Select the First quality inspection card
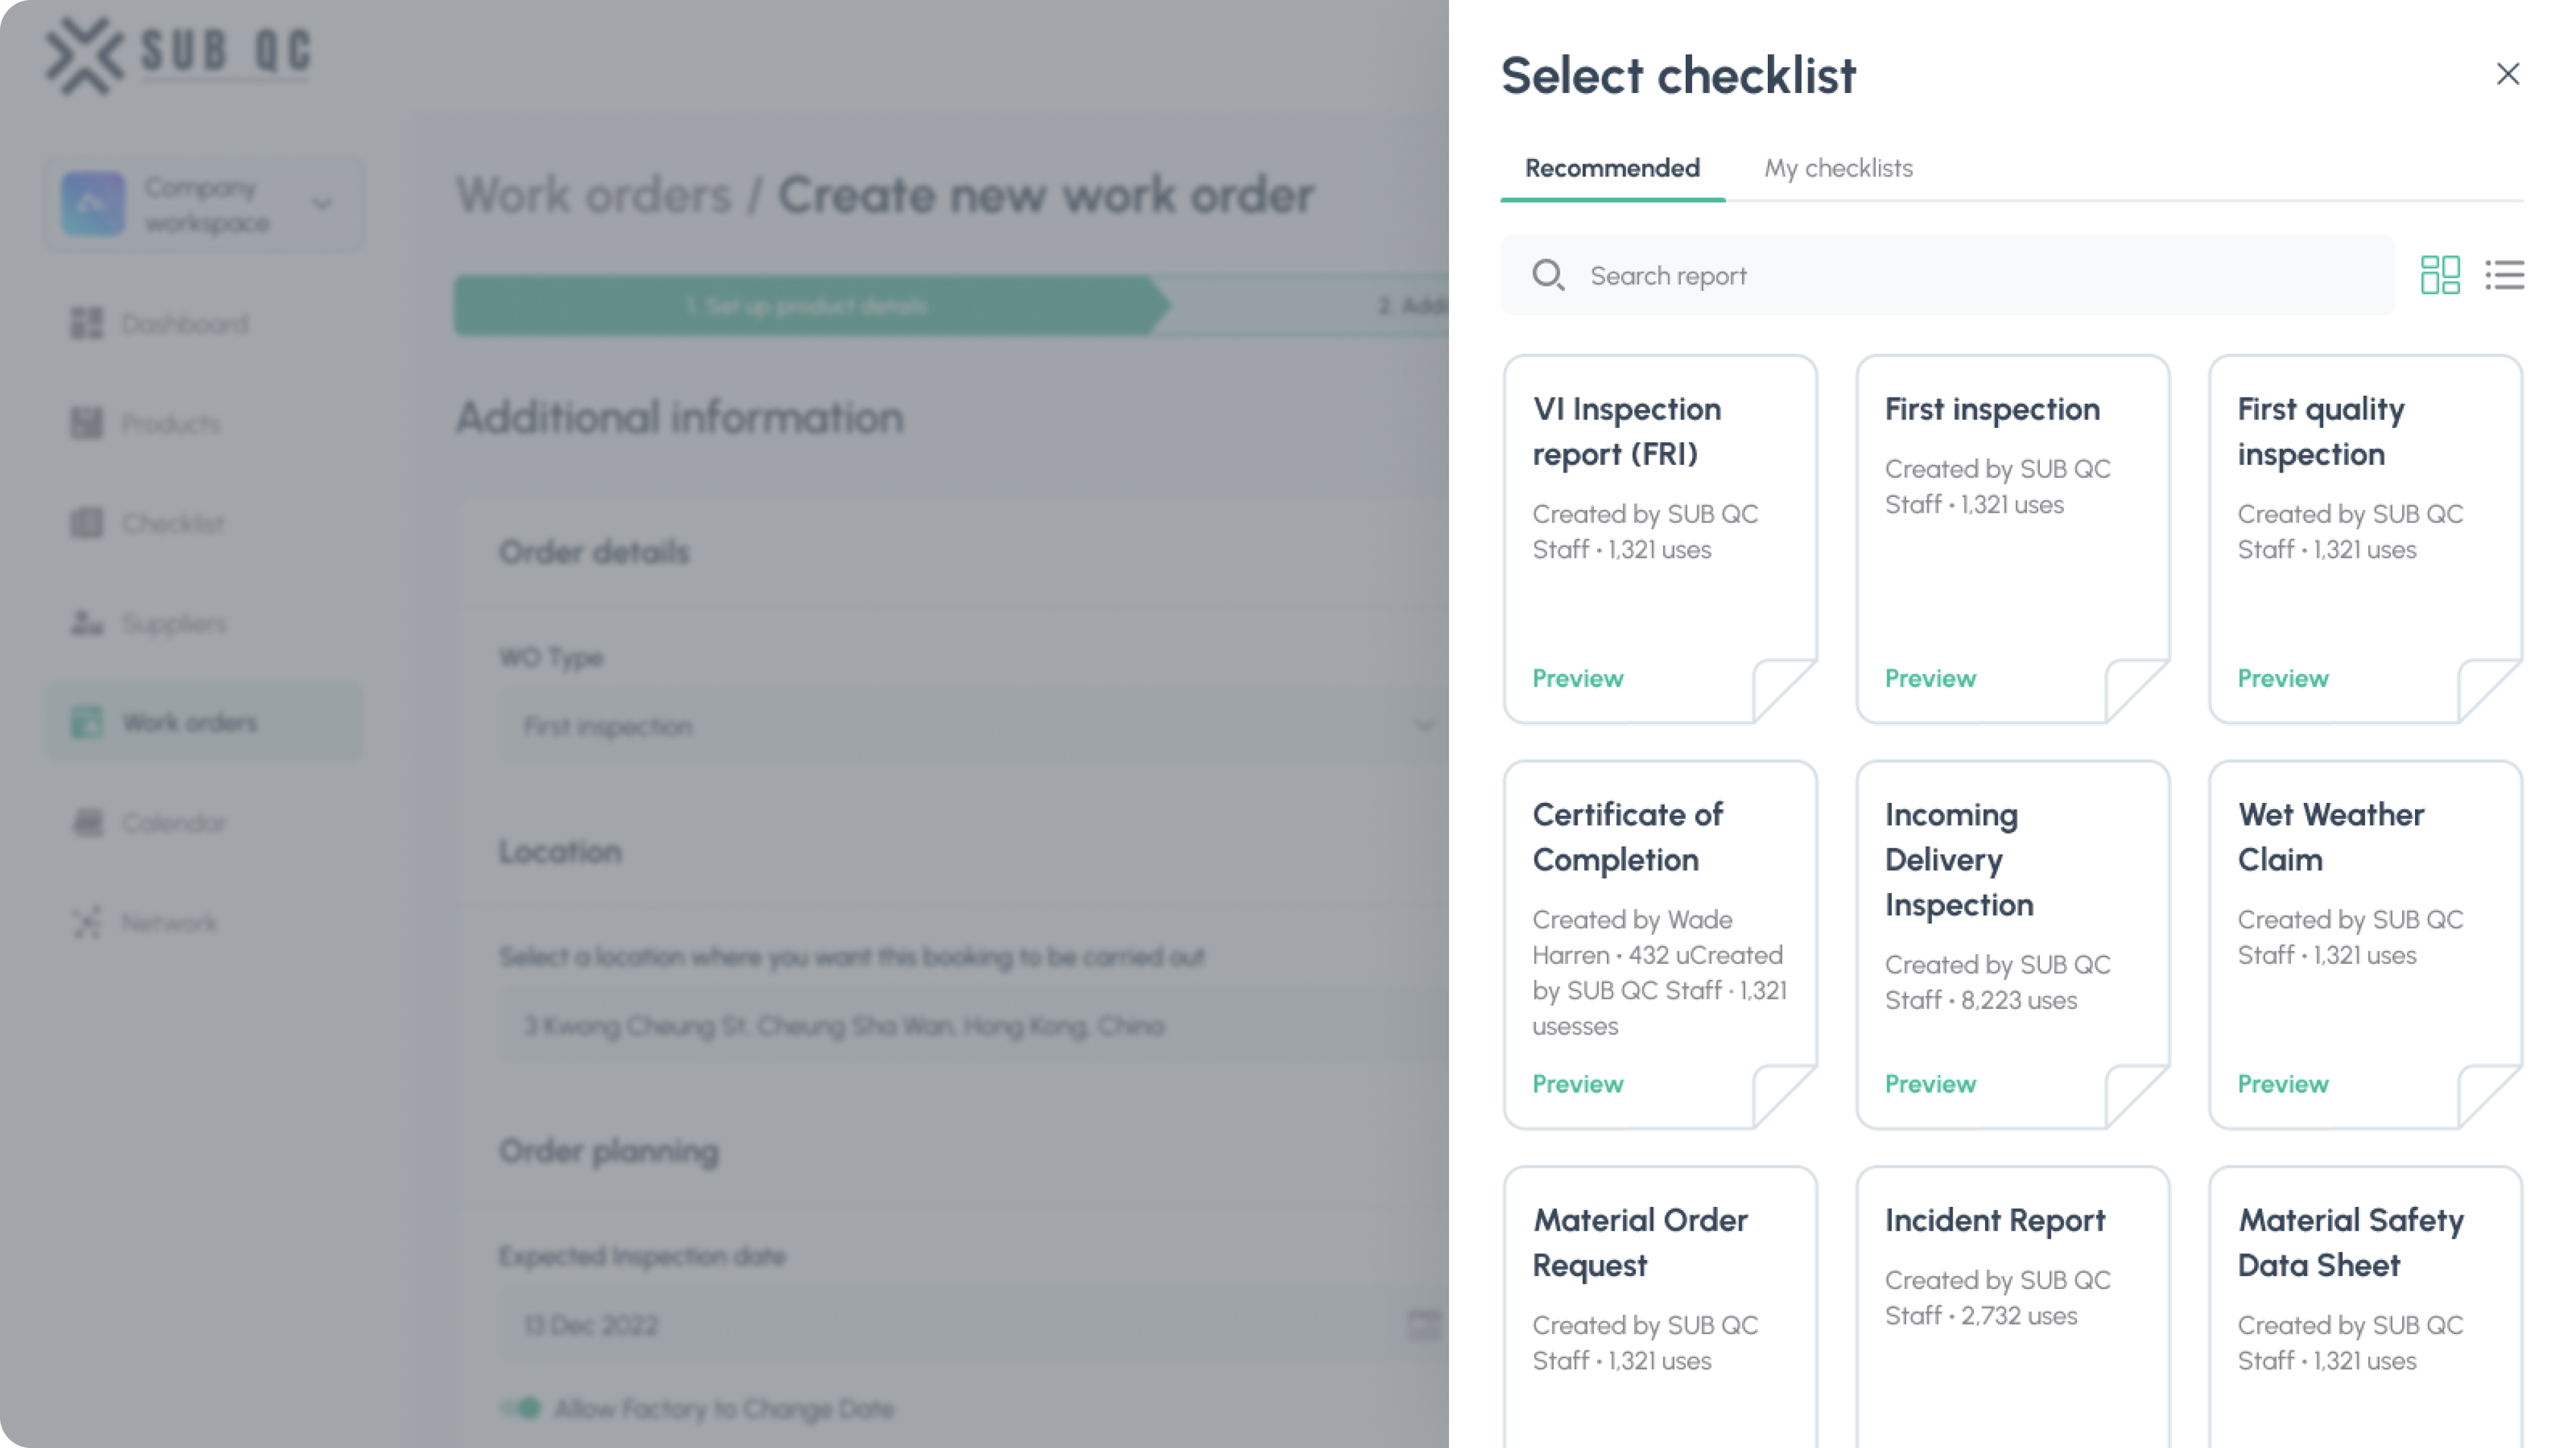 [x=2364, y=500]
